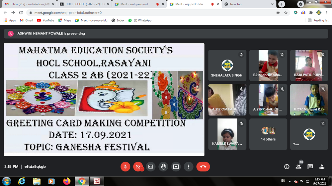Screen dimensions: 332x186
Task: Open the Reading list button
Action: pos(318,20)
